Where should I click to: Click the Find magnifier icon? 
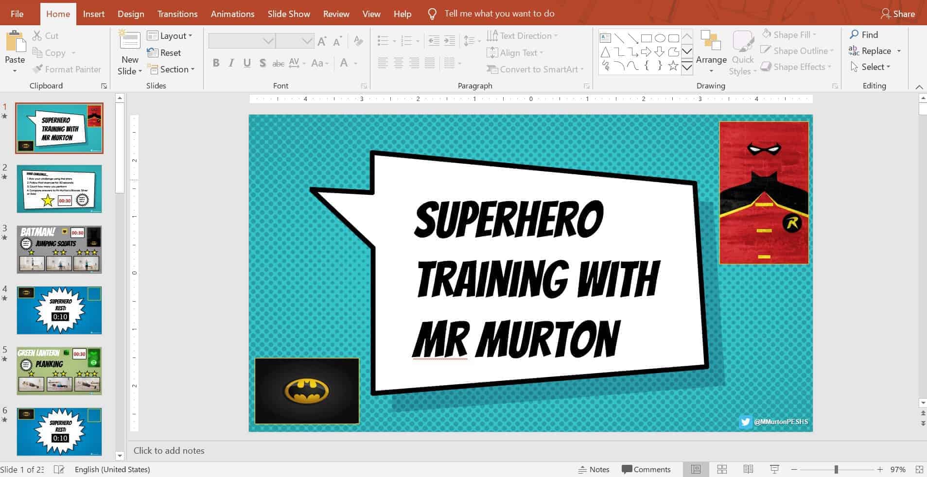[854, 35]
